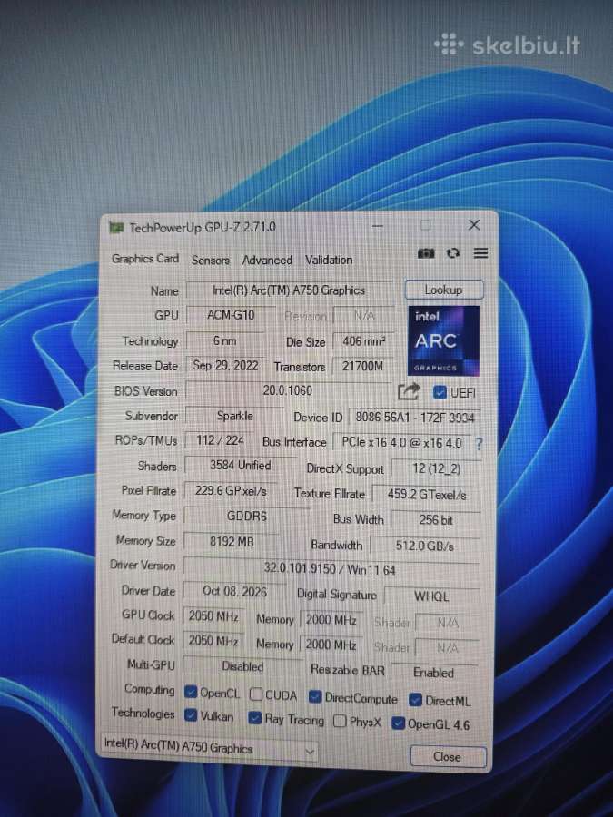The image size is (613, 817).
Task: Click the Close button at bottom
Action: [x=448, y=756]
